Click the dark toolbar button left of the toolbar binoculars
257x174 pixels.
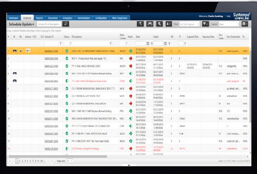(140, 24)
